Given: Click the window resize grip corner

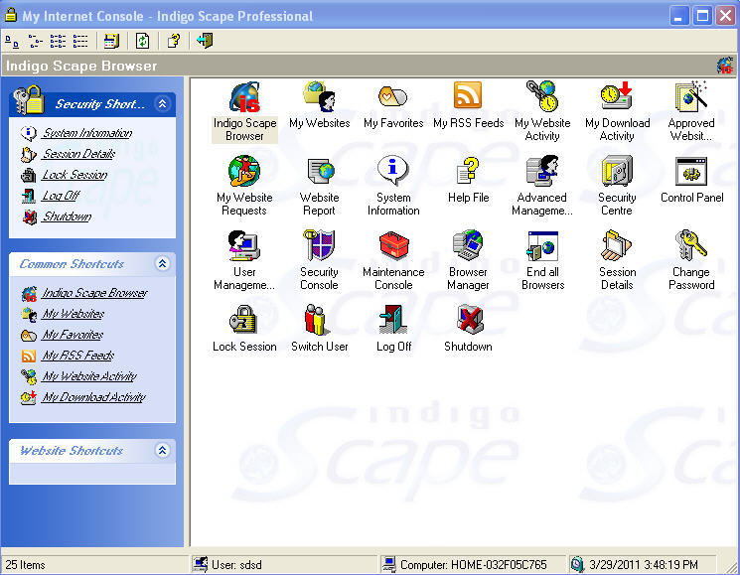Looking at the screenshot, I should pos(732,567).
